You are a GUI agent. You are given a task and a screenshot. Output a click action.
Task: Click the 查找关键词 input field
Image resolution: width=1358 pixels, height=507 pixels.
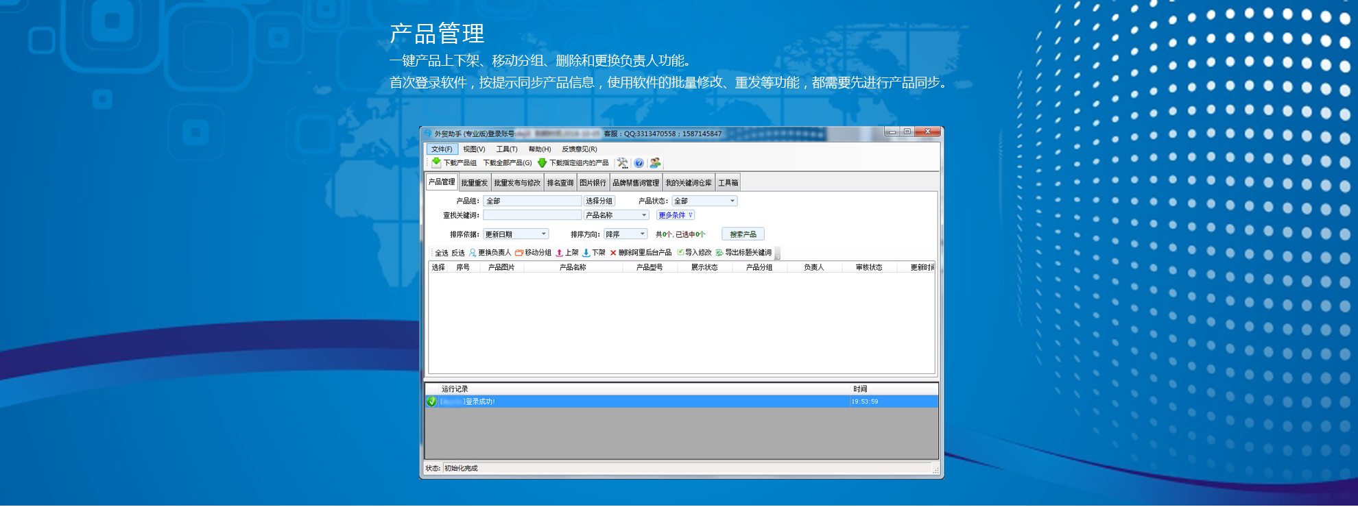(x=532, y=215)
